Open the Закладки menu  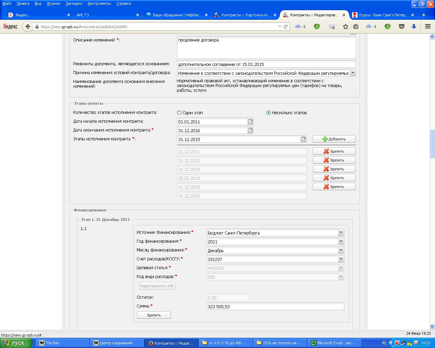coord(74,3)
